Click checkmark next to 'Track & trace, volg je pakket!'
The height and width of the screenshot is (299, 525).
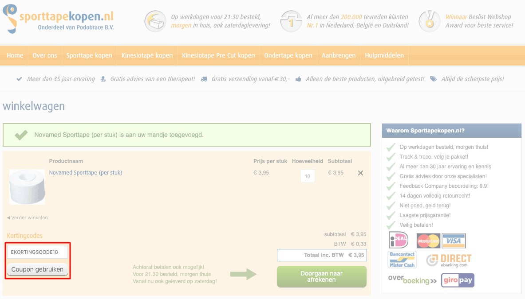[x=391, y=157]
